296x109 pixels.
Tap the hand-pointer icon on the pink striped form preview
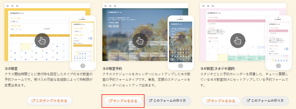pos(238,41)
